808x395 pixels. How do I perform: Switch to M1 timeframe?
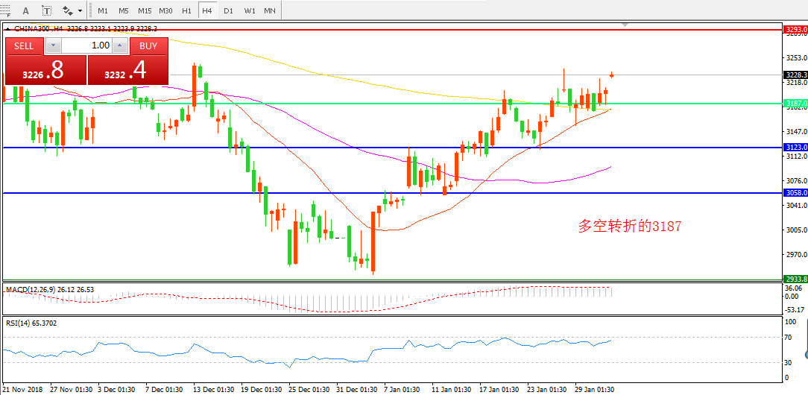102,10
